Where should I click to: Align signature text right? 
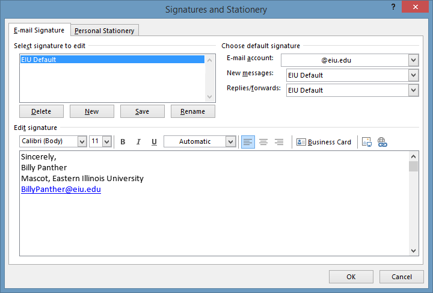279,142
